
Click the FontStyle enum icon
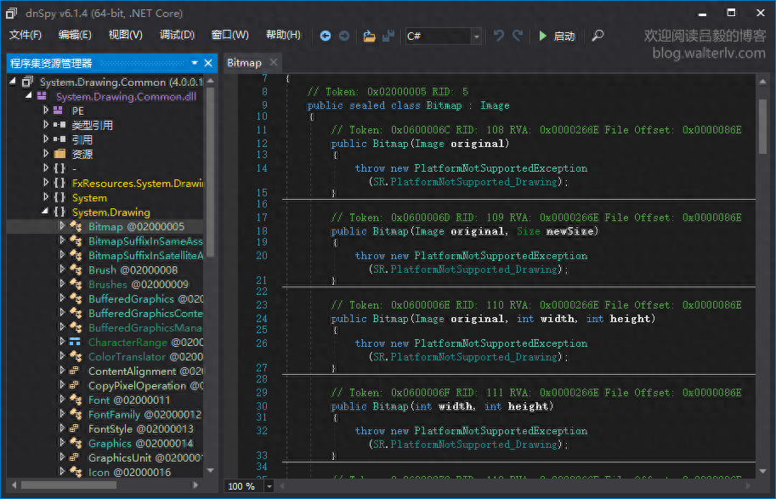coord(76,428)
